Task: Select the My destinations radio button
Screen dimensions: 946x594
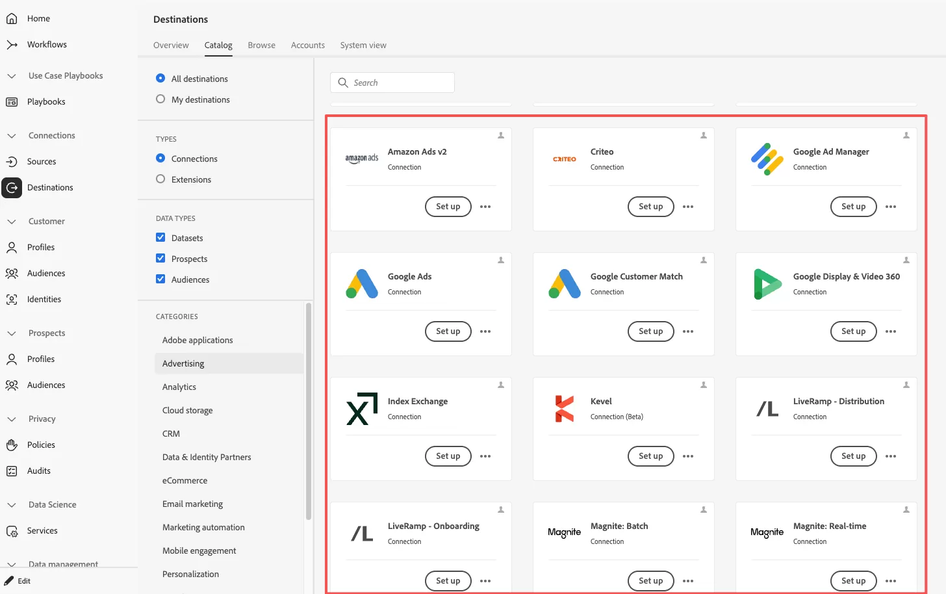Action: tap(160, 99)
